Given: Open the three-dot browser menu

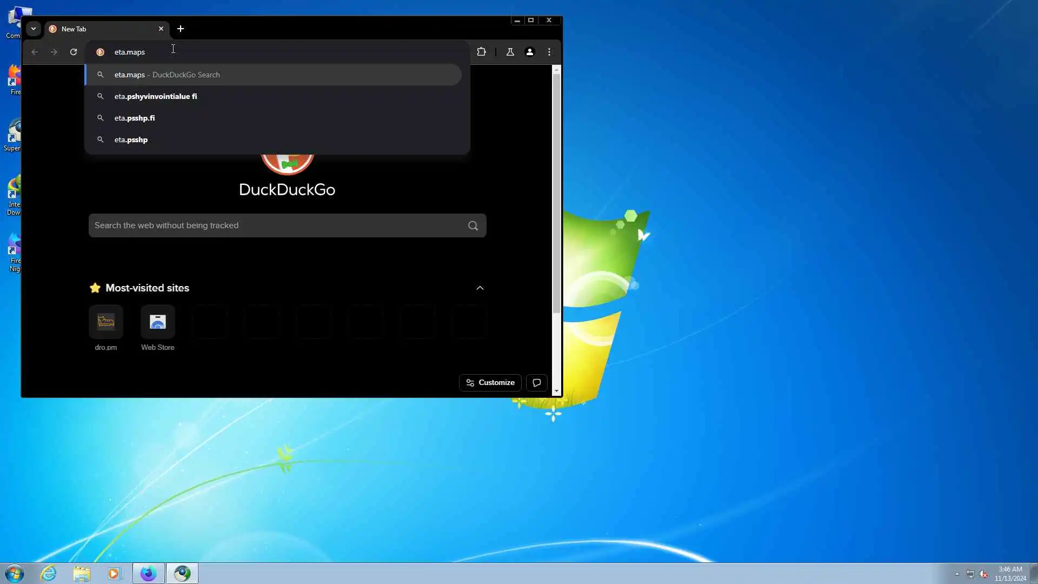Looking at the screenshot, I should pos(549,52).
